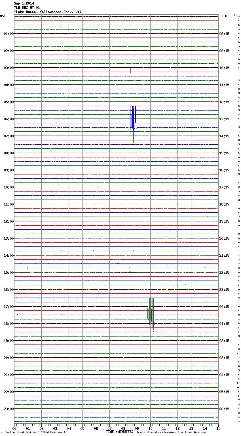Viewport: 241px width, 436px height.
Task: Select the 01:00 MST hour label
Action: pyautogui.click(x=9, y=34)
